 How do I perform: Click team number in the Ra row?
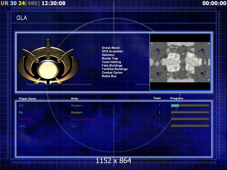click(159, 112)
